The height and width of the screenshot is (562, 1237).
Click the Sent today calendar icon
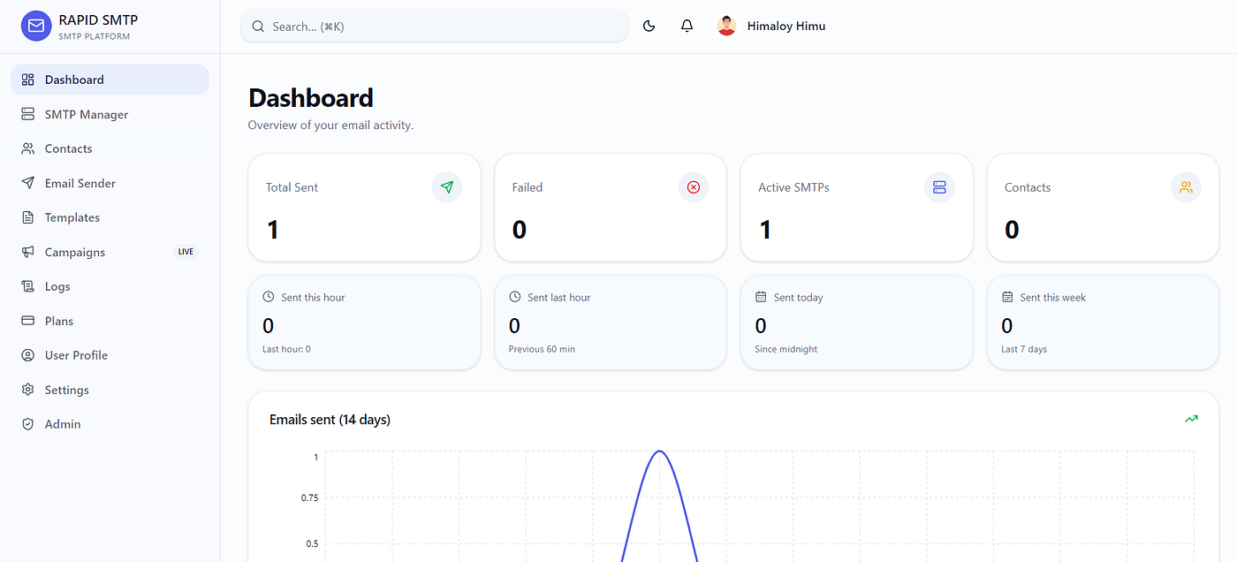761,297
